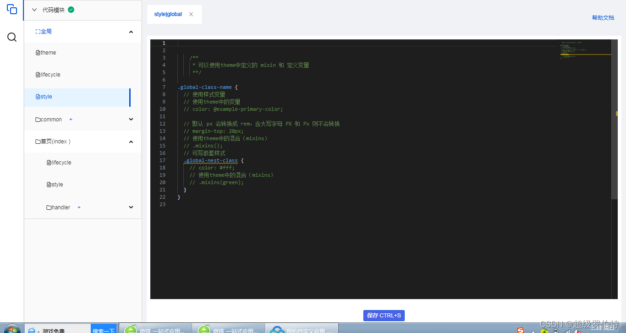The height and width of the screenshot is (333, 626).
Task: Open style file under 首页(index)
Action: click(55, 185)
